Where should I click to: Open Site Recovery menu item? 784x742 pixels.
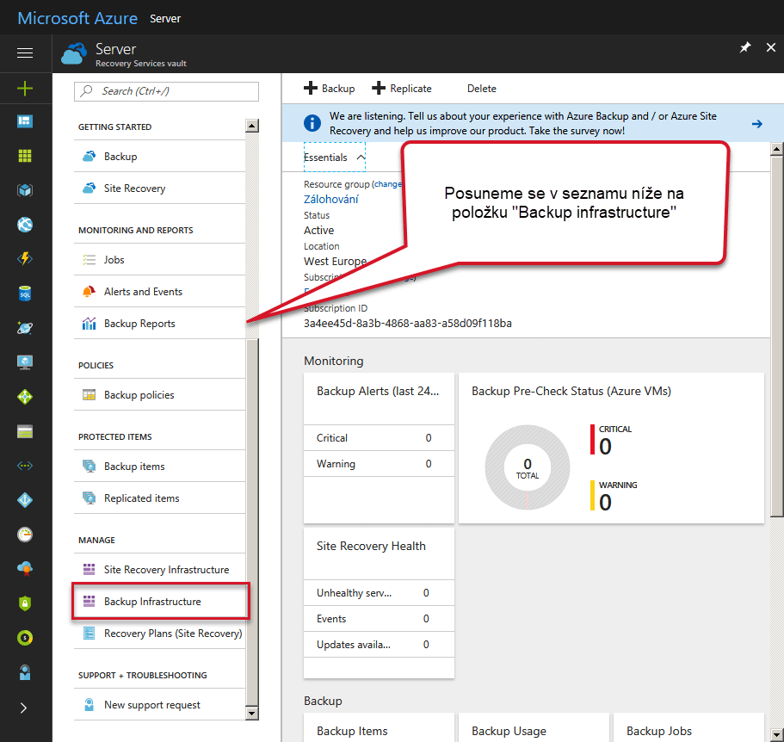tap(159, 189)
